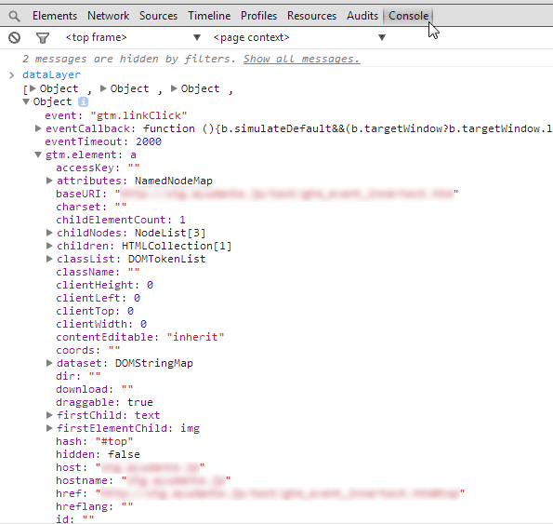This screenshot has height=524, width=553.
Task: Expand firstElementChild img
Action: pyautogui.click(x=49, y=428)
